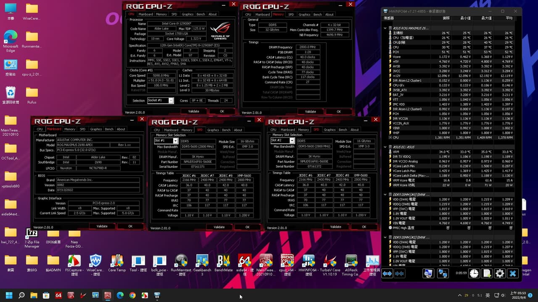Image resolution: width=538 pixels, height=302 pixels.
Task: Collapse DDR5 DIMM [#2] sensor group
Action: pos(385,237)
